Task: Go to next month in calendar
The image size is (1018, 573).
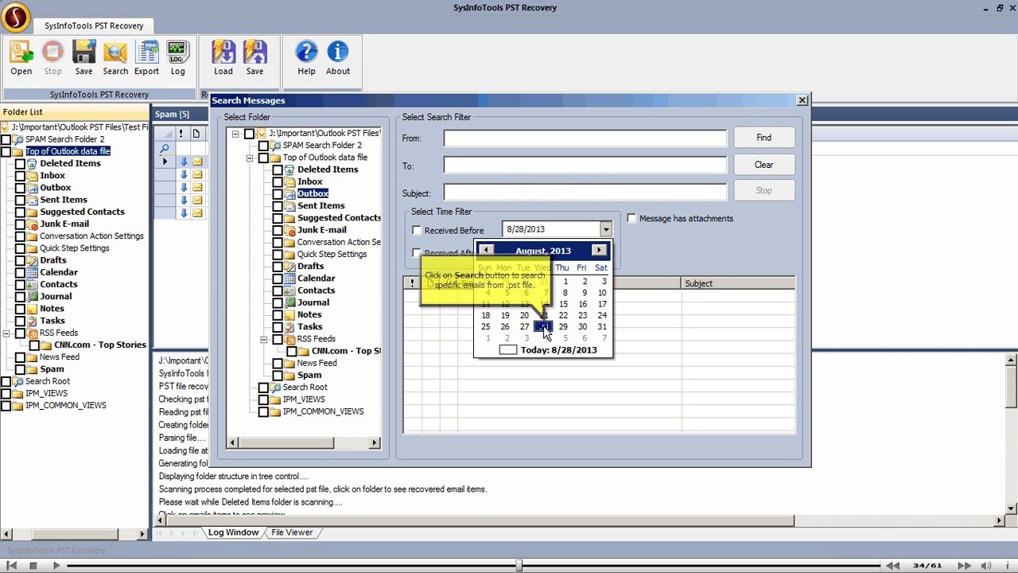Action: click(600, 251)
